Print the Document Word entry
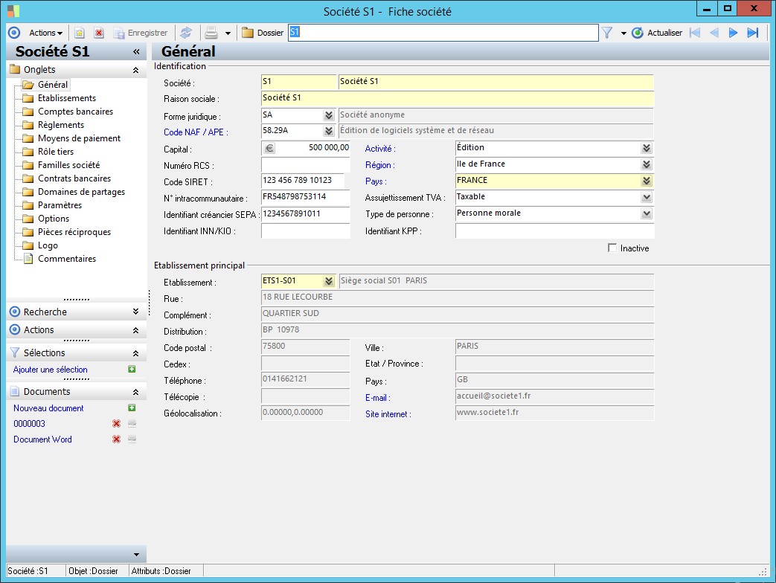The image size is (776, 583). (x=132, y=439)
